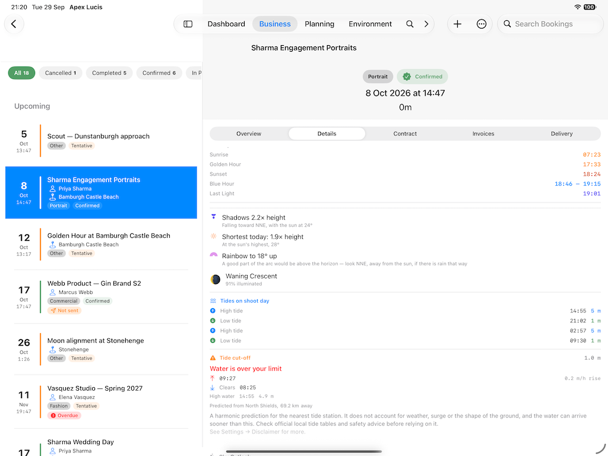Click the Not sent badge on Webb Product
Screen dimensions: 608x456
pyautogui.click(x=64, y=311)
